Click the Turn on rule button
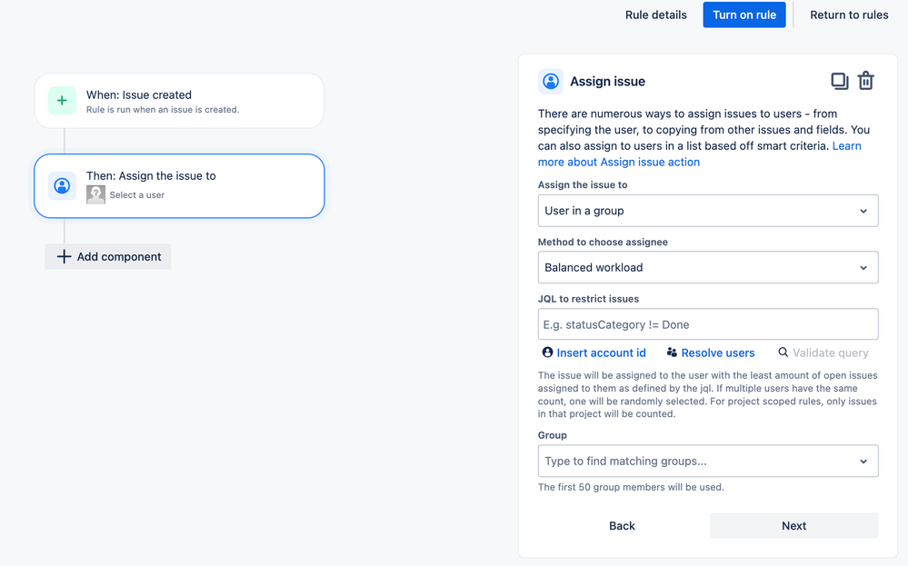Screen dimensions: 908x566 pyautogui.click(x=744, y=15)
